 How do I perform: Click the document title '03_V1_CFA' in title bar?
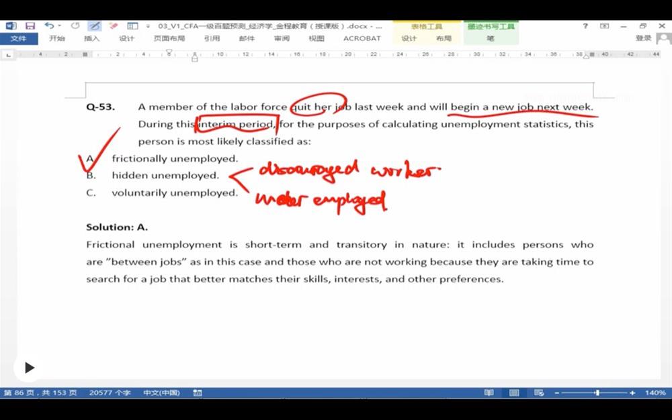pos(178,26)
